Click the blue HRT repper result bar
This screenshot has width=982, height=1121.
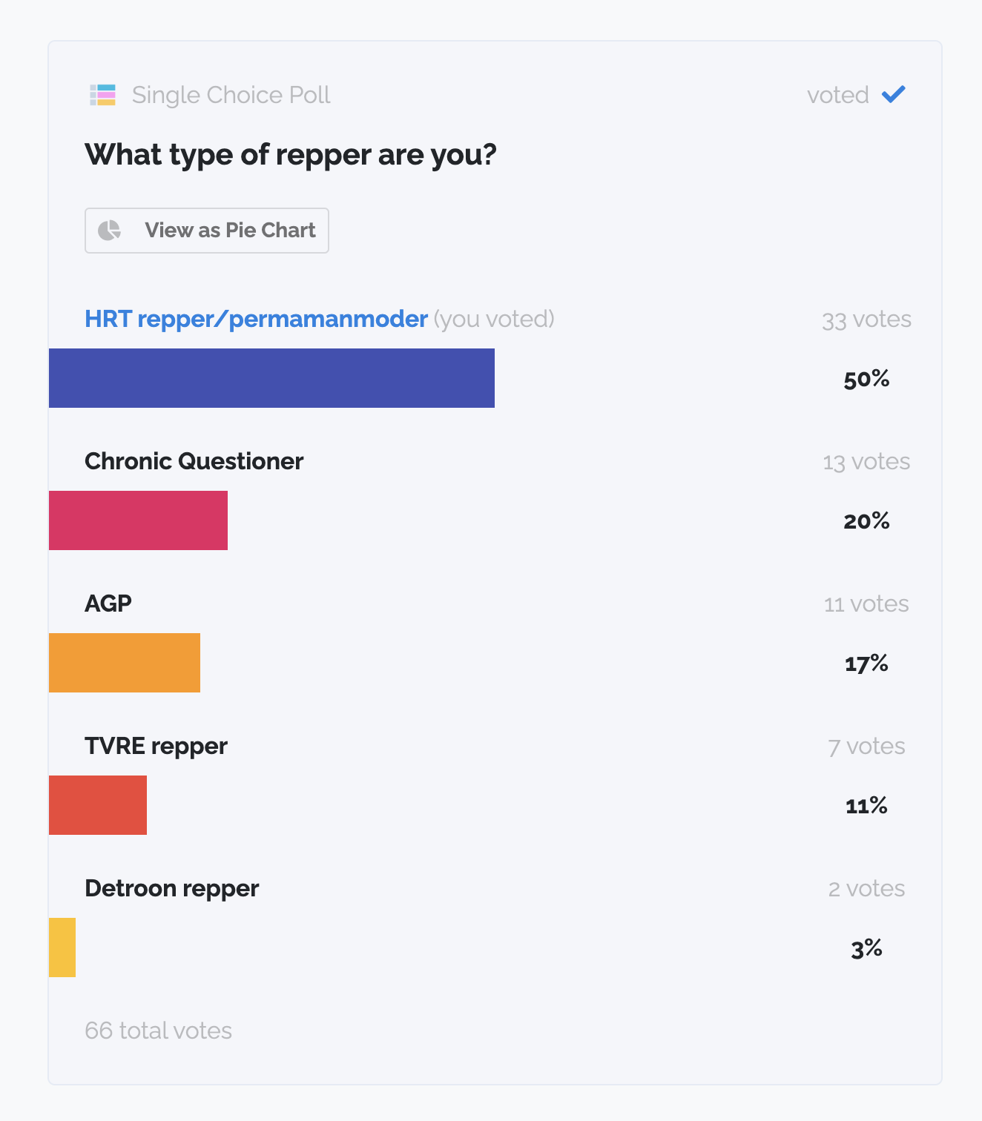click(271, 378)
